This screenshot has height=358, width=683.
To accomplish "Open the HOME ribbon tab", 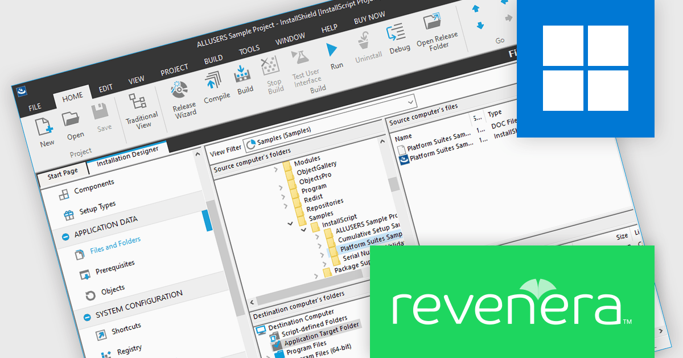I will tap(73, 97).
